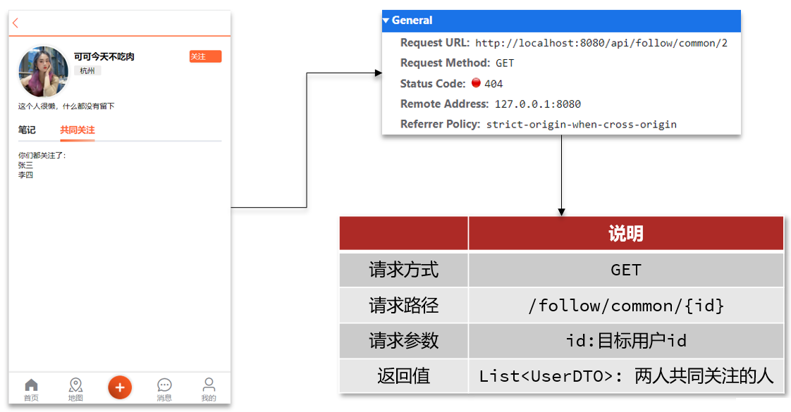Click the GET cell in the table
Viewport: 791px width, 412px height.
click(625, 270)
